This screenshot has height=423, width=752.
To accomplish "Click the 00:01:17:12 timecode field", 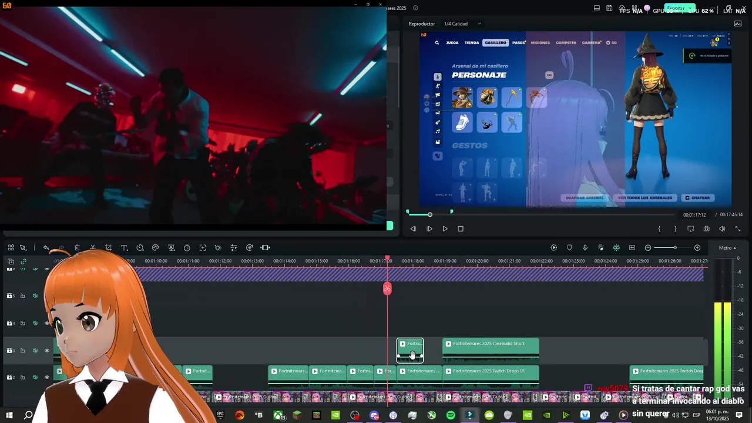I will [694, 215].
